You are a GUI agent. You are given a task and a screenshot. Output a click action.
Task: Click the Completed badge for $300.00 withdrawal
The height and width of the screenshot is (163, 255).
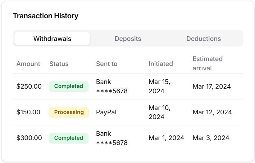(x=69, y=138)
